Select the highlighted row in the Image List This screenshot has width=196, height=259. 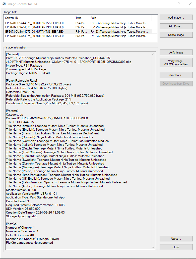[x=78, y=32]
